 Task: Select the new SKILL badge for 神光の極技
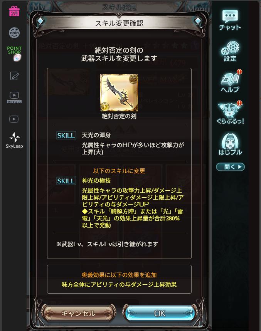coord(66,181)
